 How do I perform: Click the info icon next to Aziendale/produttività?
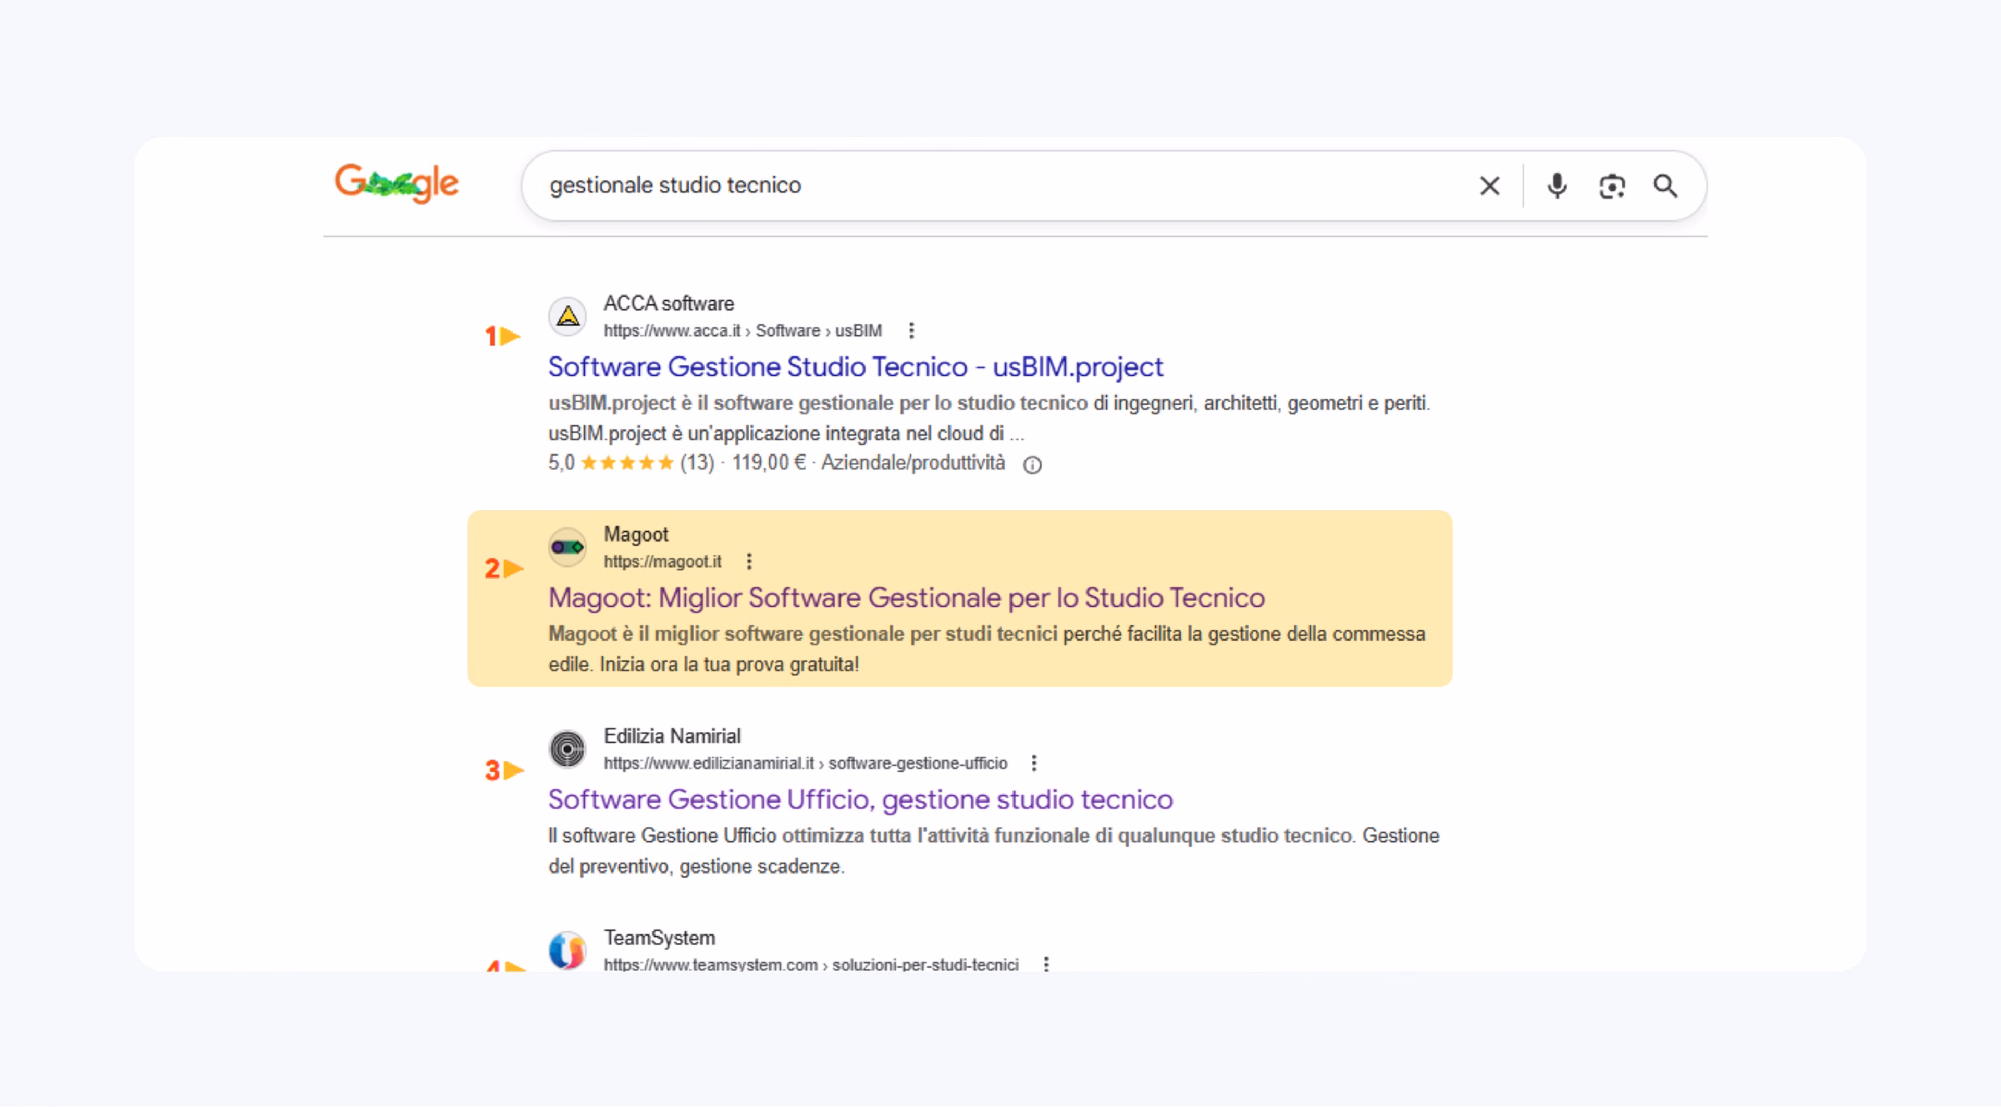coord(1032,464)
